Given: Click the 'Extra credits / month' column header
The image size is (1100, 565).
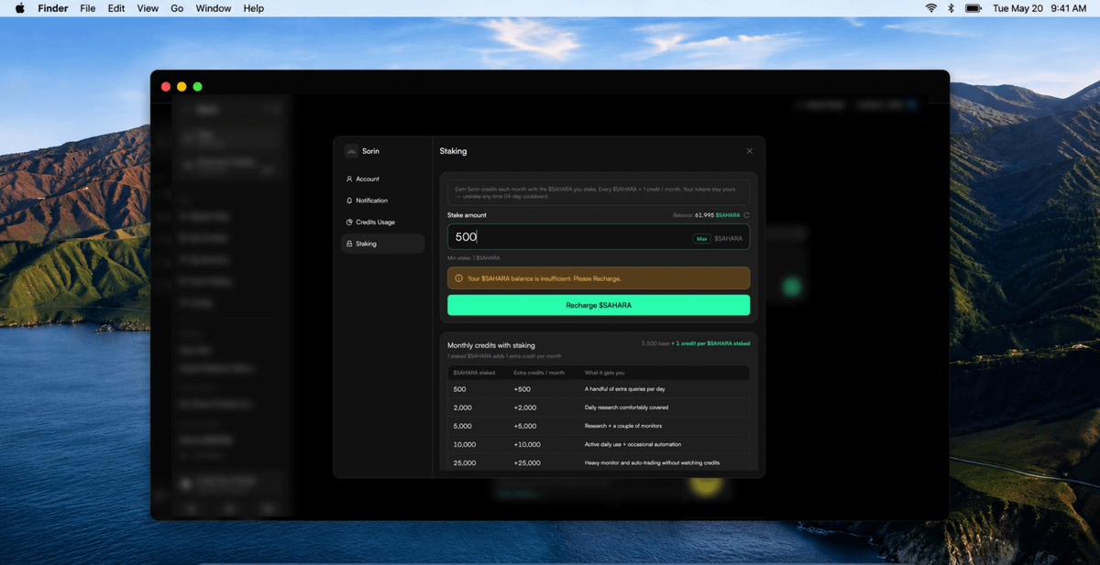Looking at the screenshot, I should 539,373.
